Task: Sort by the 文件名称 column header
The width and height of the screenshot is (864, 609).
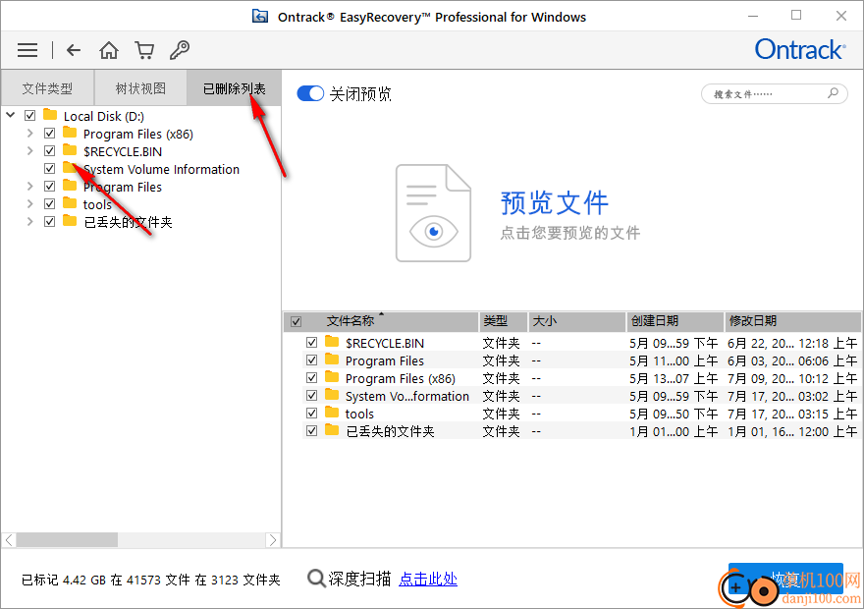Action: click(x=381, y=321)
